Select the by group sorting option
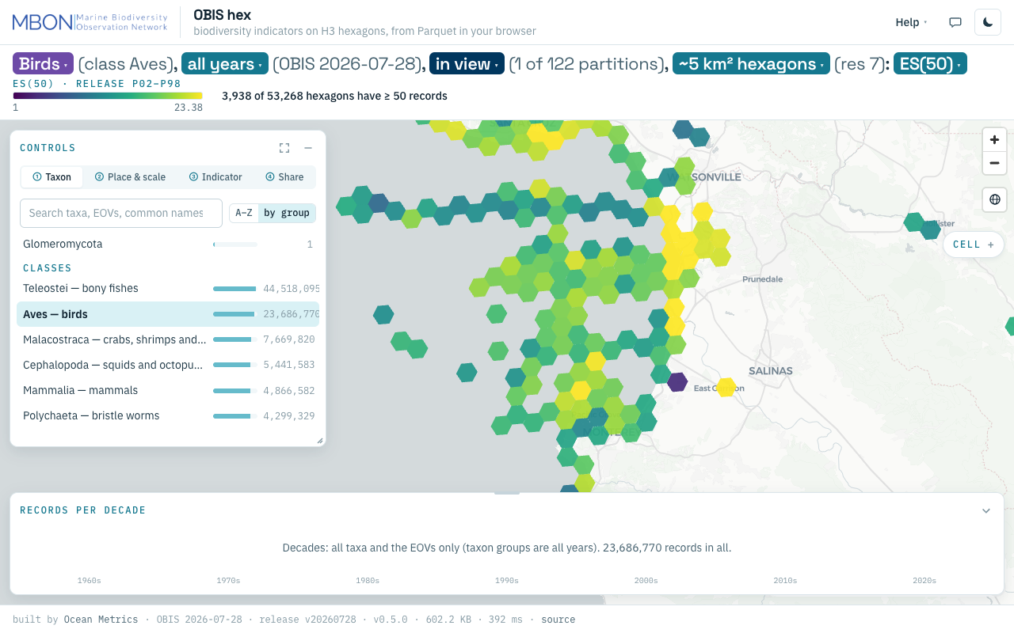Viewport: 1014px width, 633px height. click(287, 213)
